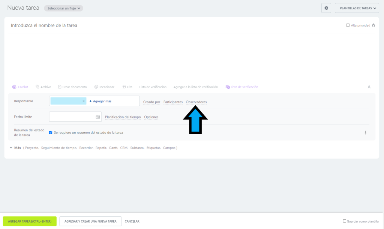The image size is (384, 229).
Task: Attach a file with Archivo icon
Action: [37, 87]
